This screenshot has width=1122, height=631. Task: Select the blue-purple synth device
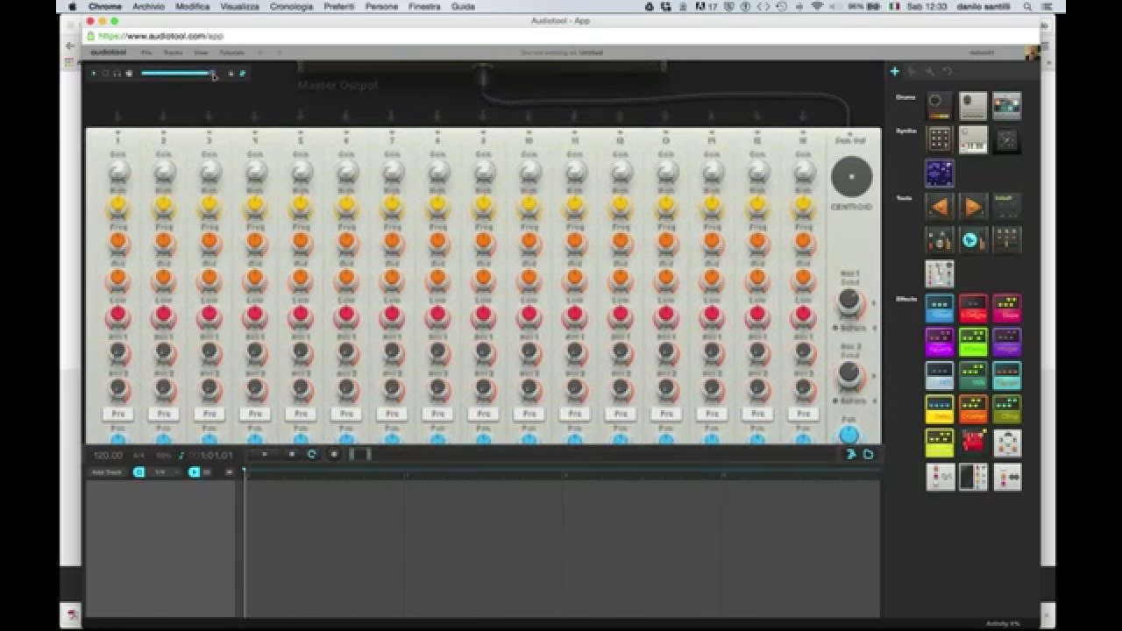click(939, 174)
